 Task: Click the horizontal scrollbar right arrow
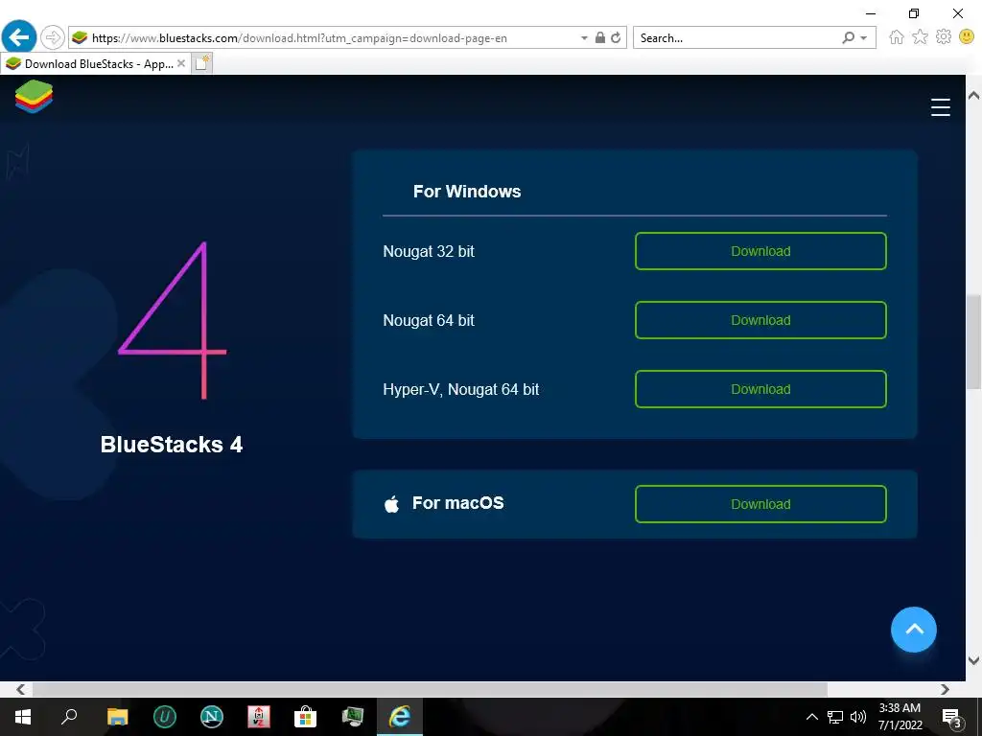pyautogui.click(x=945, y=689)
